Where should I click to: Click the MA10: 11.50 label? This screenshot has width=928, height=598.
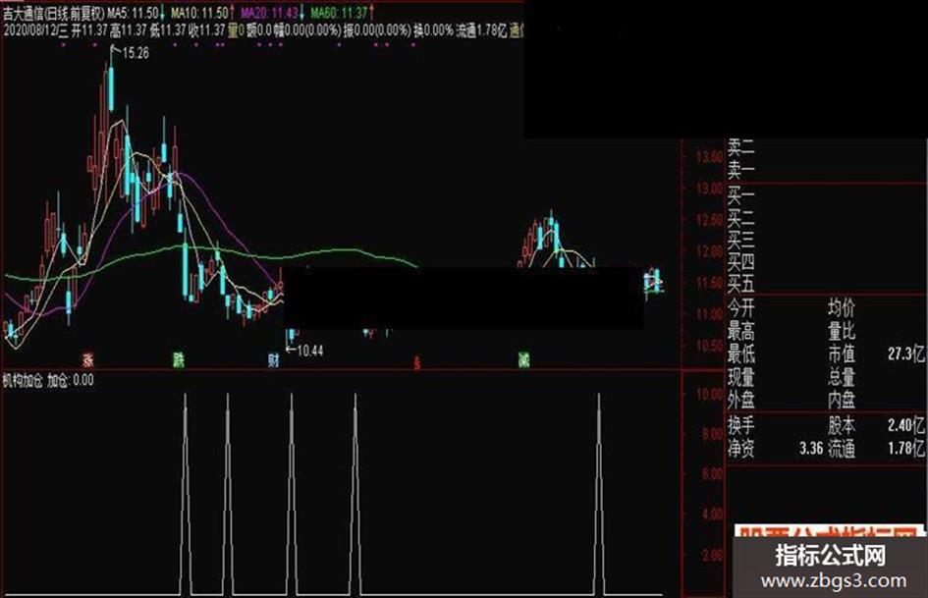pyautogui.click(x=199, y=13)
